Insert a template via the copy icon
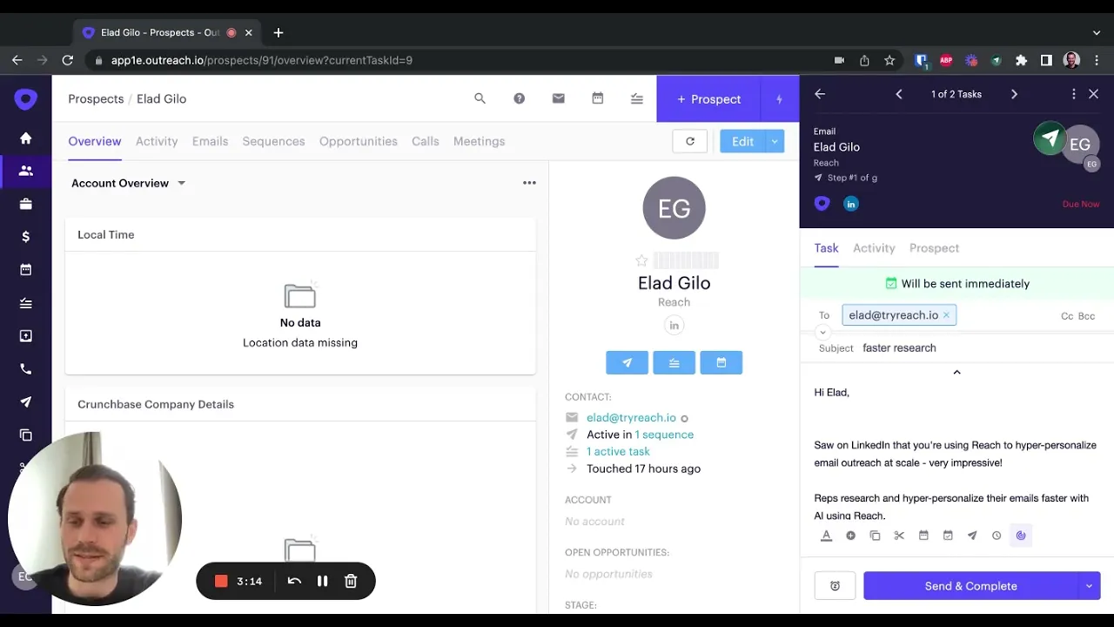 point(875,536)
